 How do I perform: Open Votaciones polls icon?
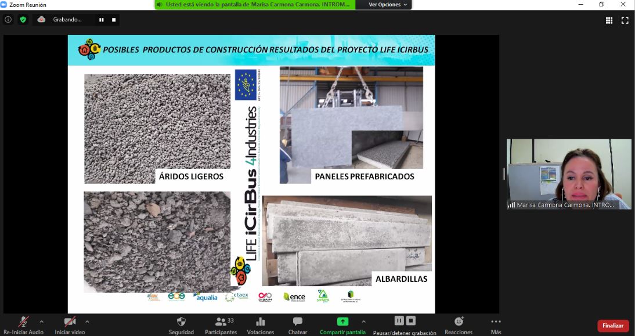[260, 322]
